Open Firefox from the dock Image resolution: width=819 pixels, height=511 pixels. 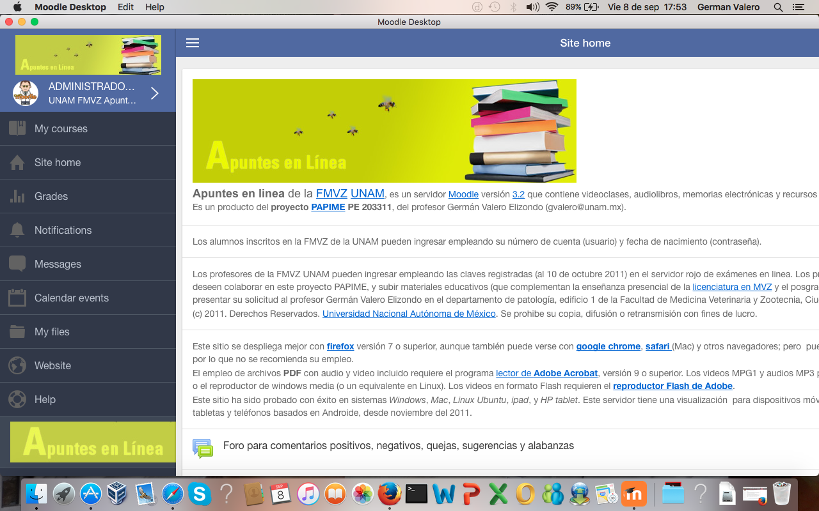[x=390, y=493]
